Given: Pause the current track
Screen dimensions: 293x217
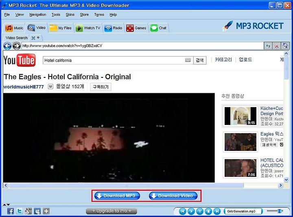Looking at the screenshot, I should pyautogui.click(x=200, y=211).
